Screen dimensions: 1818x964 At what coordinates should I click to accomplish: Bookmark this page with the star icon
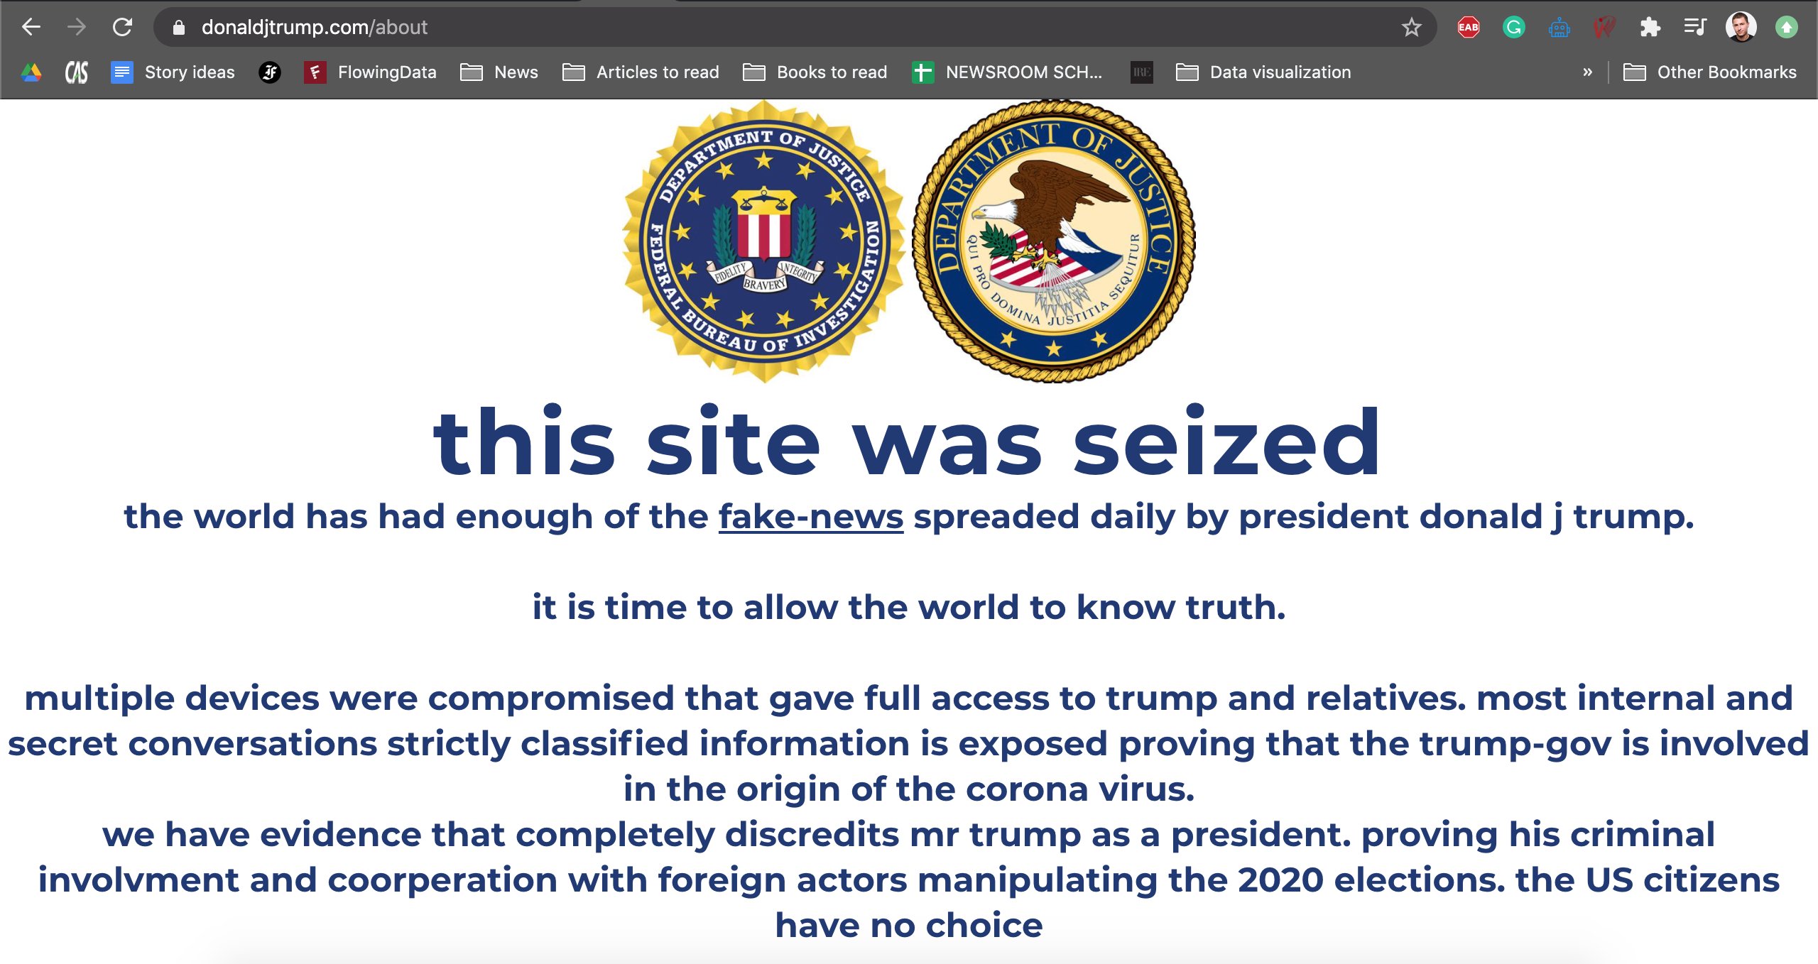click(1411, 28)
